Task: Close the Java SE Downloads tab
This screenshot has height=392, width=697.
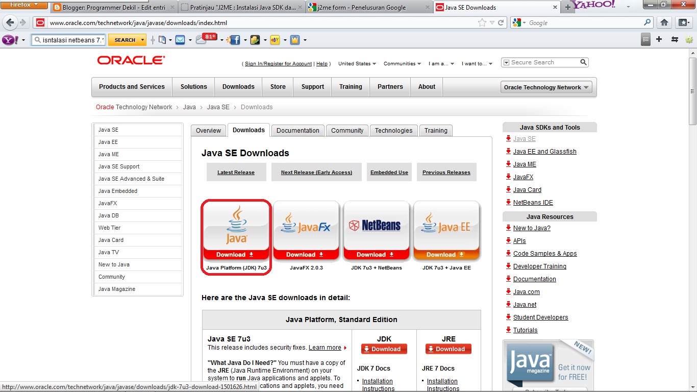Action: pos(555,8)
